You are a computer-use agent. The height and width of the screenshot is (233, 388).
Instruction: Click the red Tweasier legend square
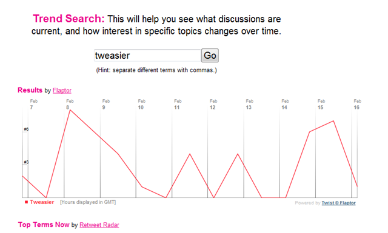coord(26,202)
